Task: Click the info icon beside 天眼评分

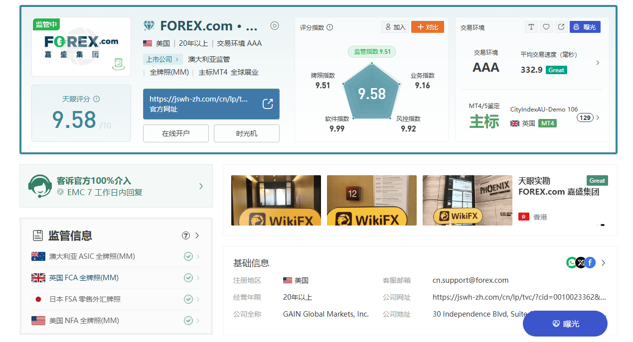Action: [x=97, y=99]
